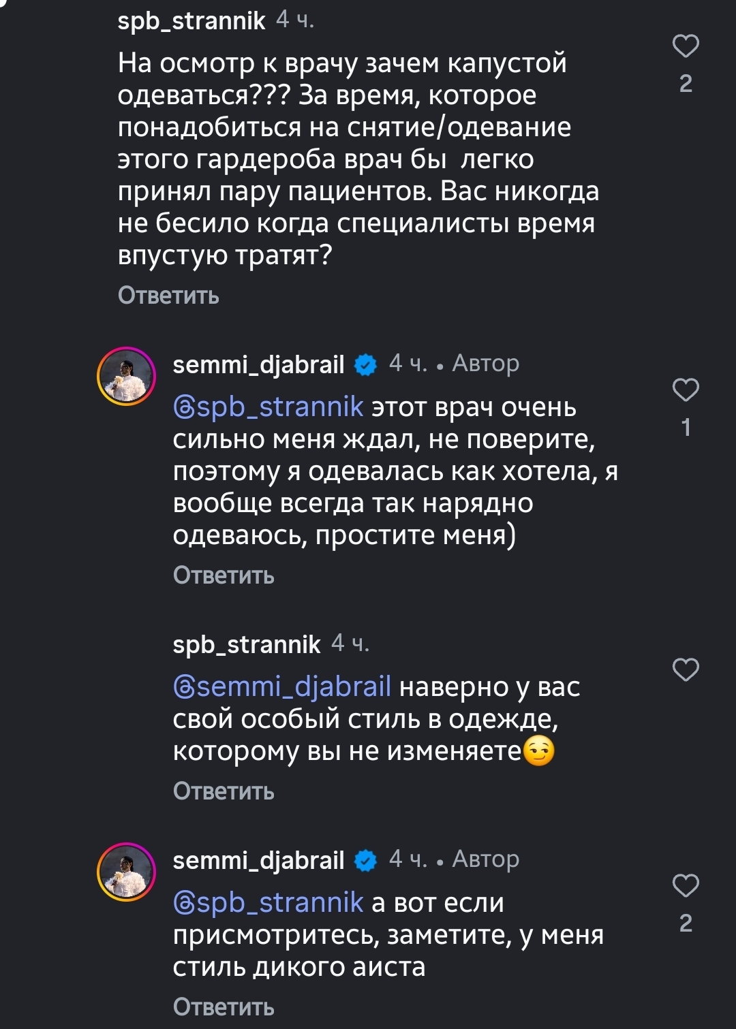736x1029 pixels.
Task: Tap heart on the "стиль дикого аиста" reply
Action: 686,886
